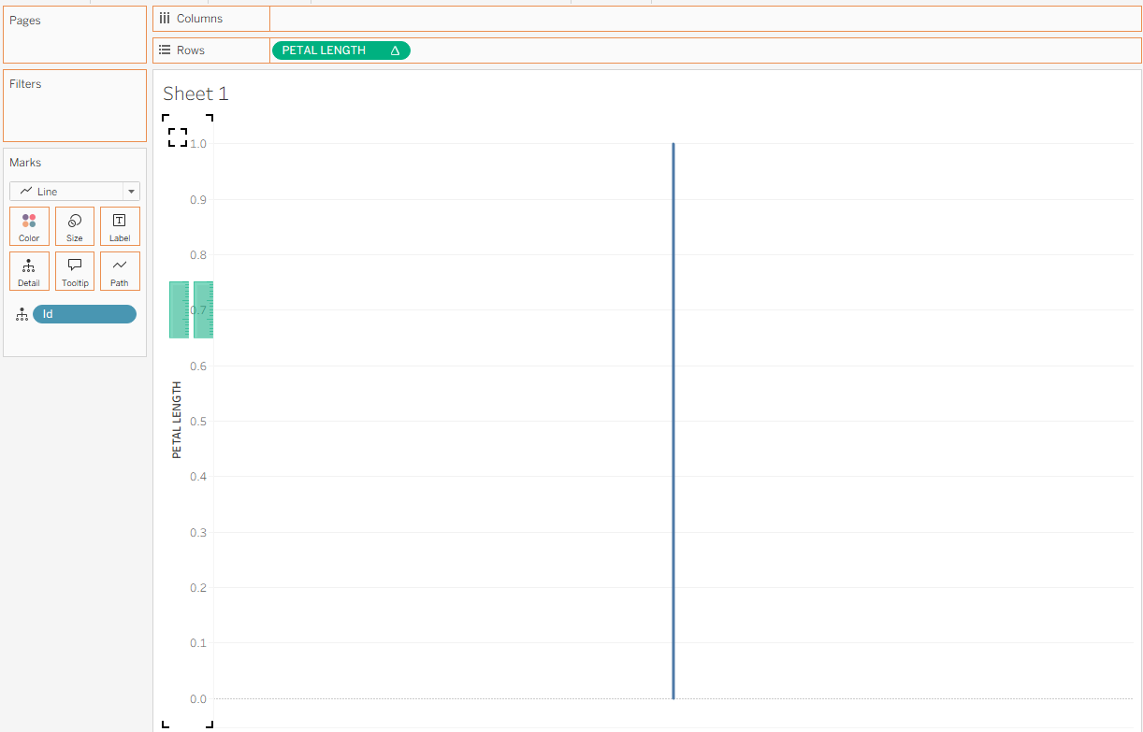Click axis tick label 0.0
1143x732 pixels.
coord(198,699)
